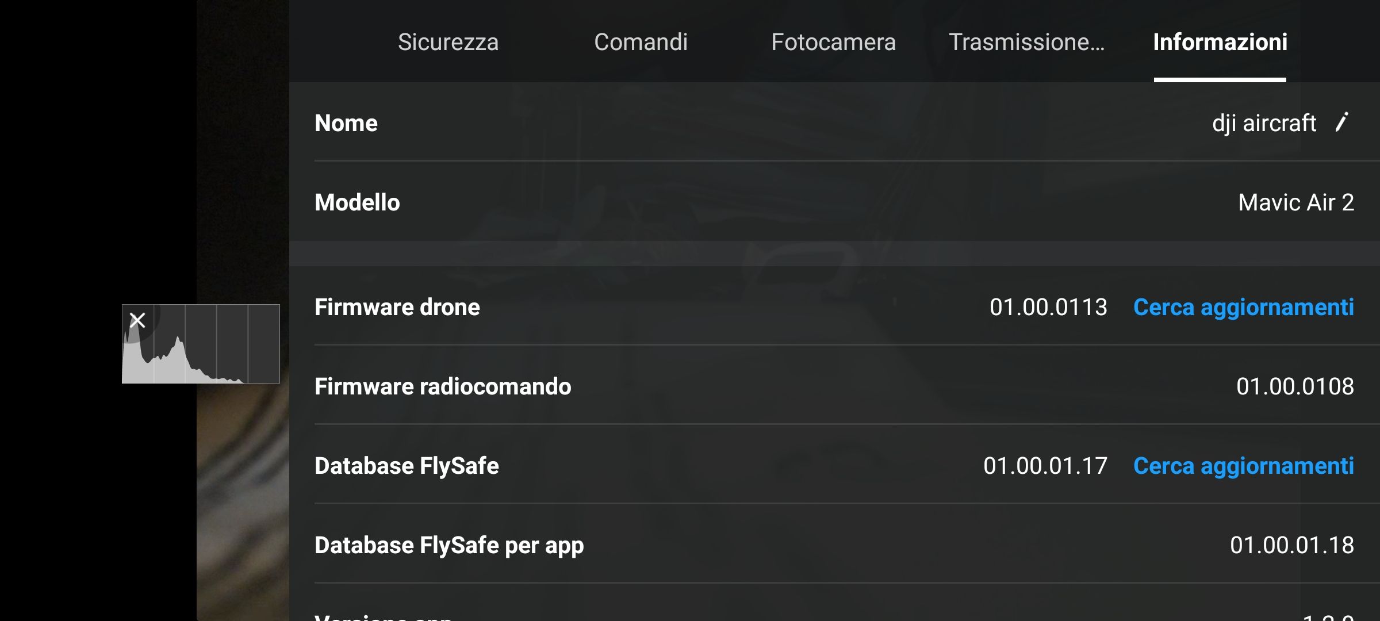Tap the drone firmware version 01.00.0113

(1048, 307)
